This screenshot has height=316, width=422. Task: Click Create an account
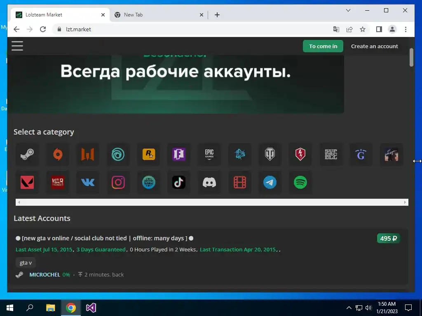pyautogui.click(x=374, y=46)
